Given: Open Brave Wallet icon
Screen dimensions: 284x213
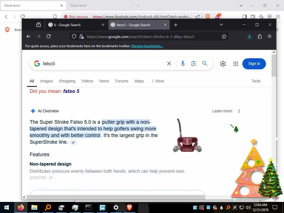Looking at the screenshot, I should pyautogui.click(x=253, y=17).
